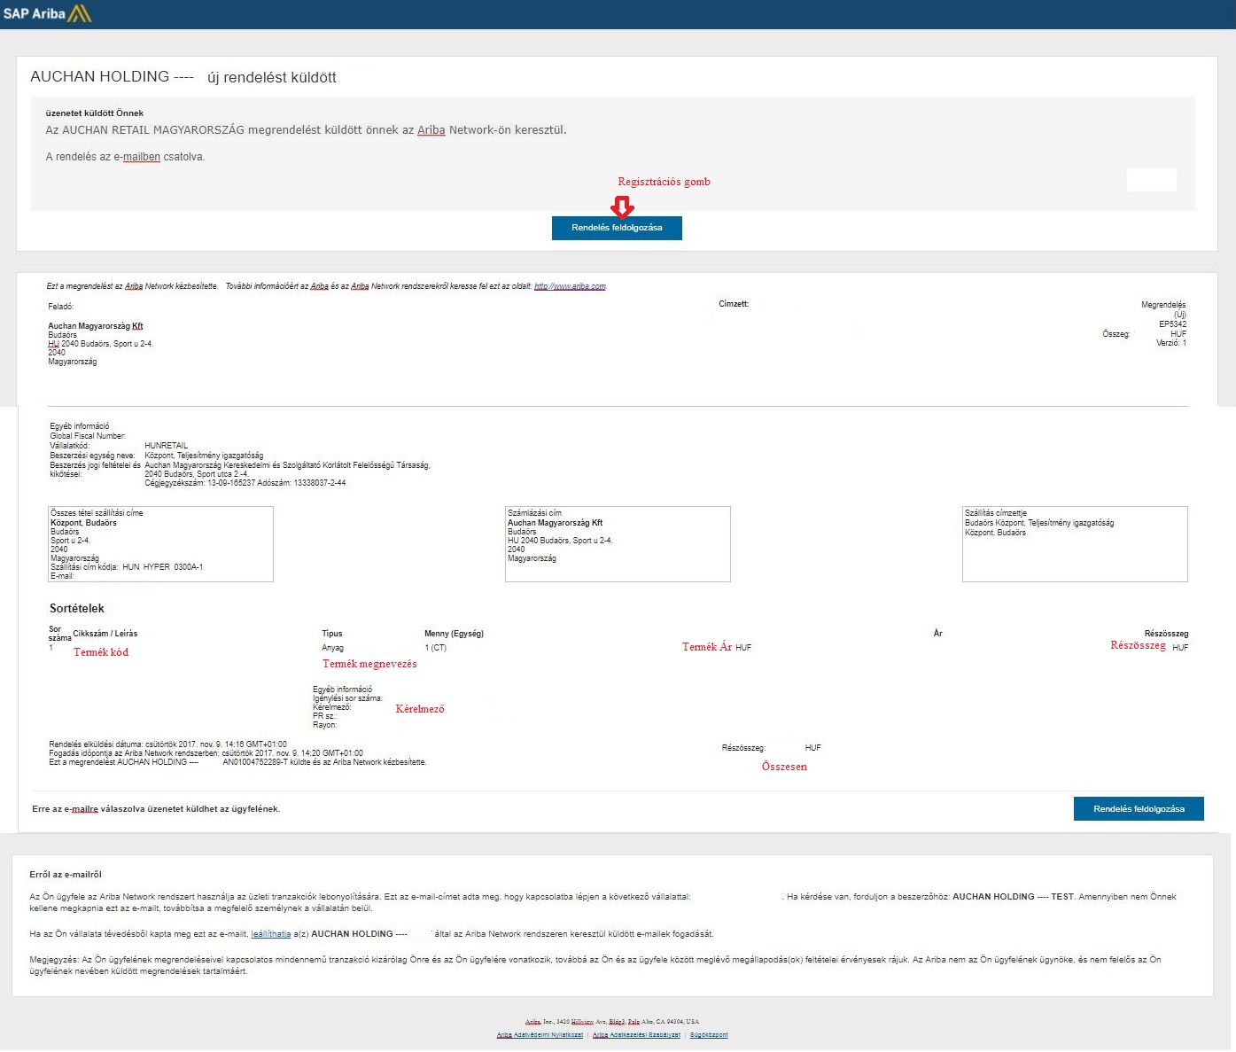Click the 'Erről az e-mailről' heading
Viewport: 1236px width, 1052px height.
tap(66, 875)
